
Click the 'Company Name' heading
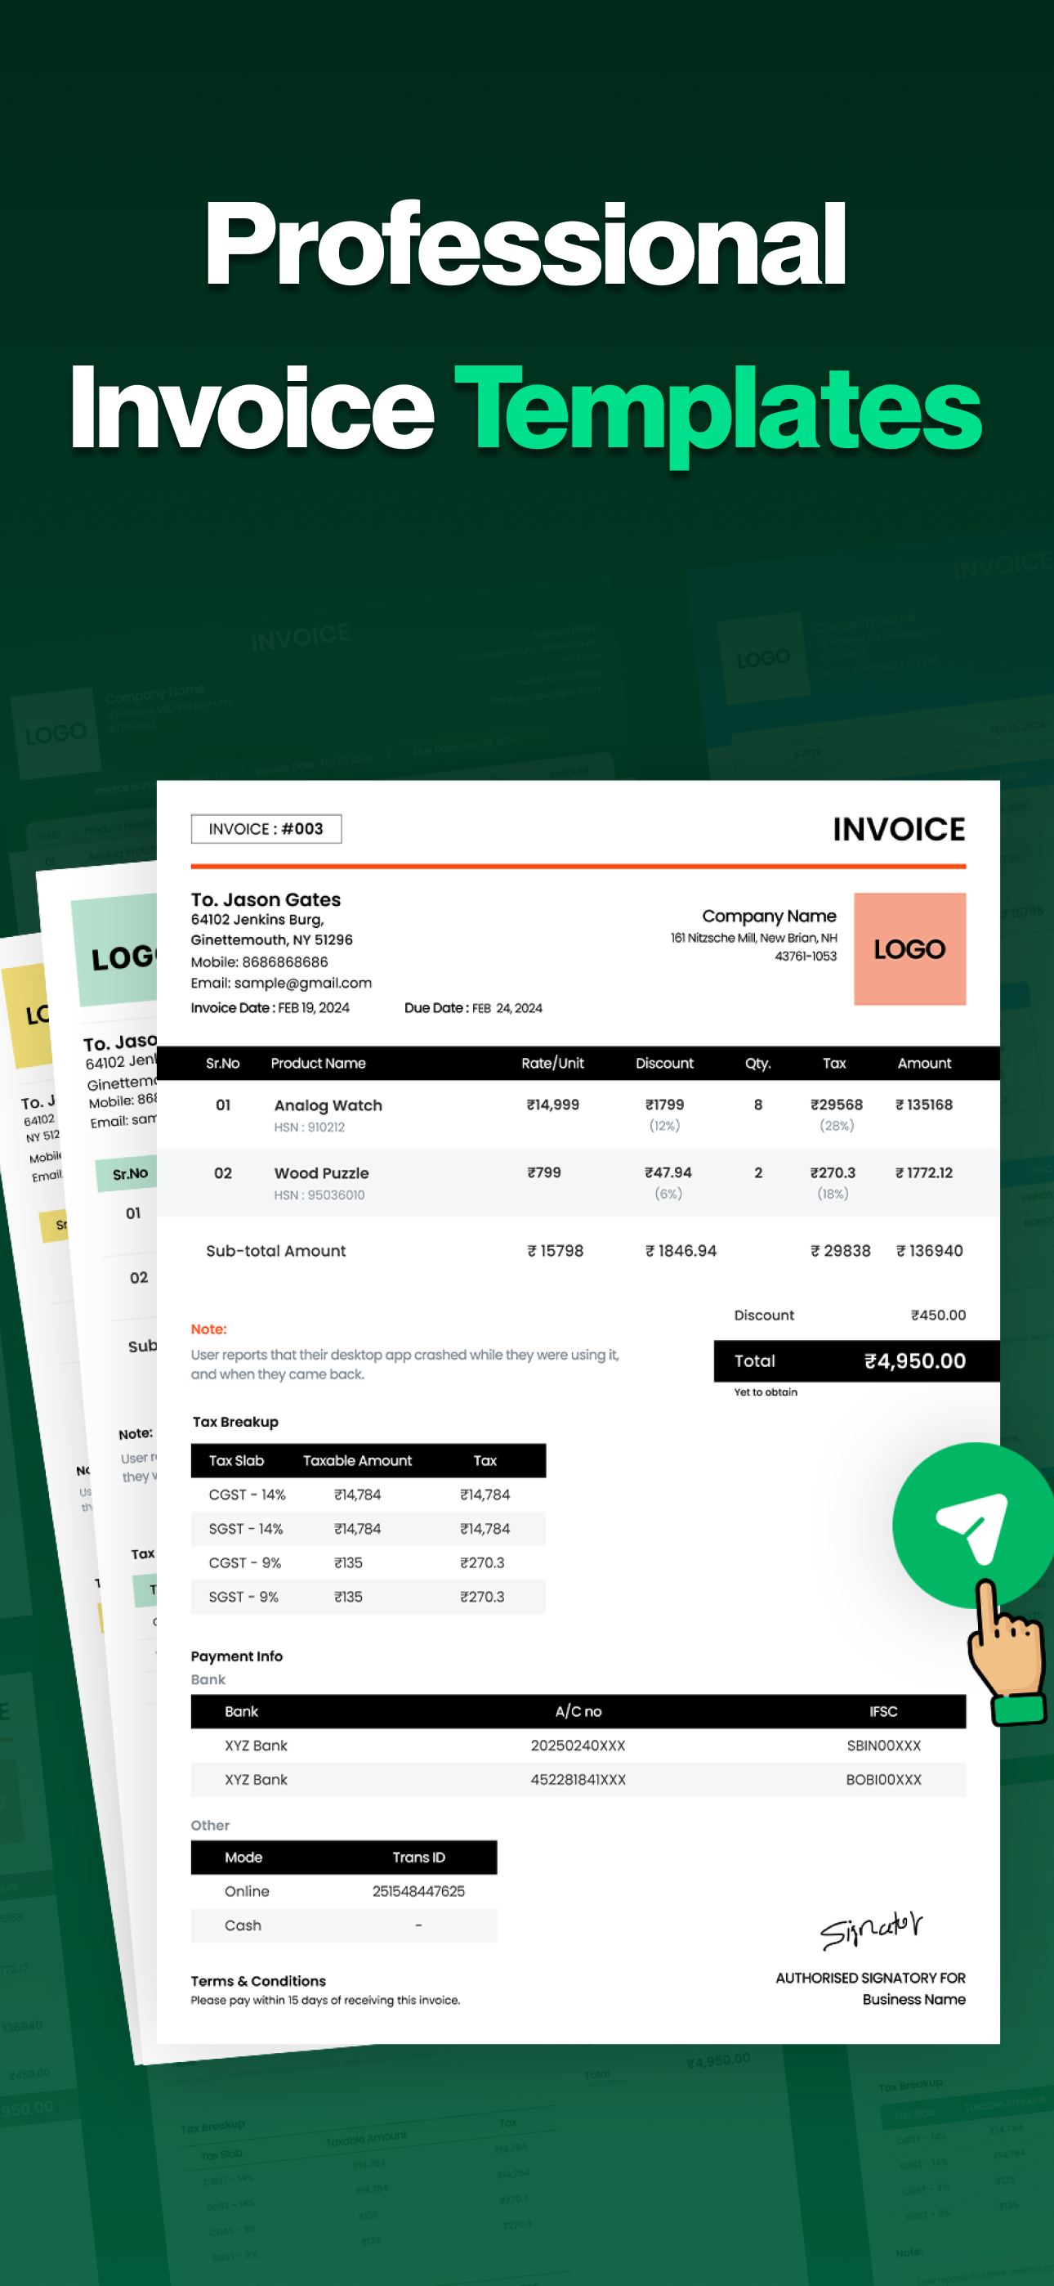[x=769, y=916]
